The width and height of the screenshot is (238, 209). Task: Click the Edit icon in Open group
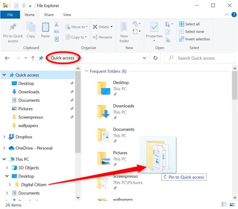click(x=167, y=32)
